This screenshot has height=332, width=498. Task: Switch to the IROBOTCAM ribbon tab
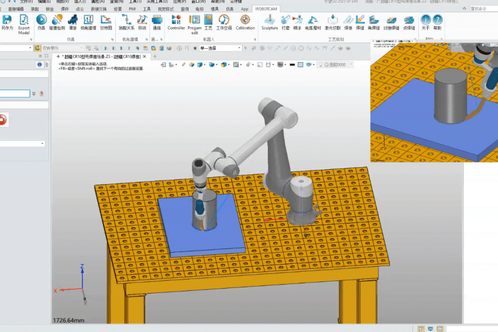coord(265,9)
